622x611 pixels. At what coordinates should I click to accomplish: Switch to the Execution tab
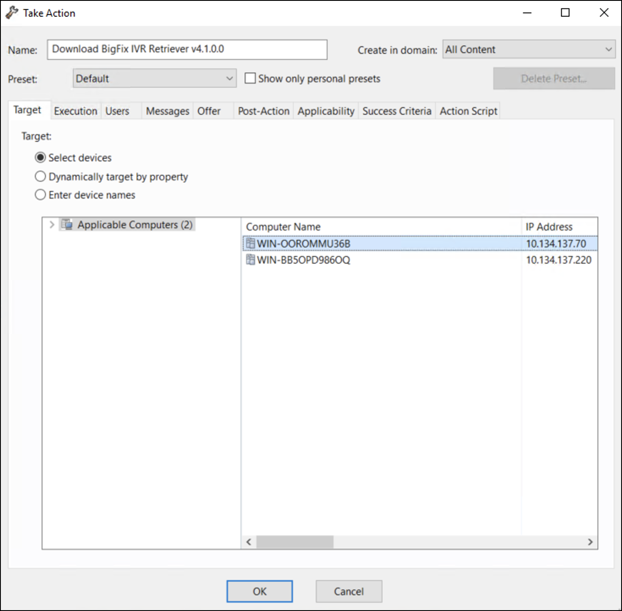pos(76,111)
